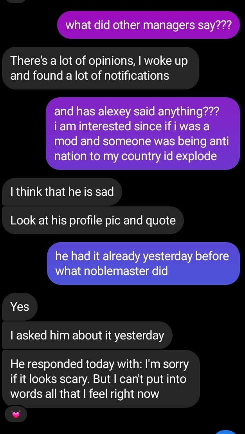This screenshot has width=245, height=434.
Task: Select the "and has alexey said anything???" message
Action: pos(143,134)
